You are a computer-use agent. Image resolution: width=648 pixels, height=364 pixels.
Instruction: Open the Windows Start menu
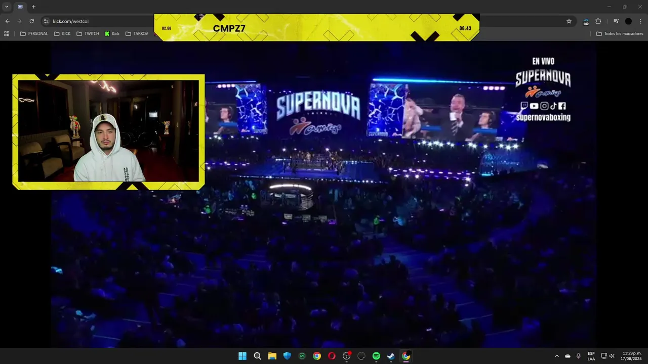(242, 356)
